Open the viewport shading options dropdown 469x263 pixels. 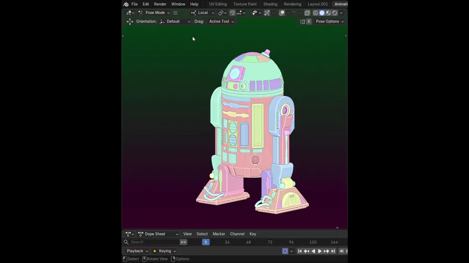tap(341, 13)
